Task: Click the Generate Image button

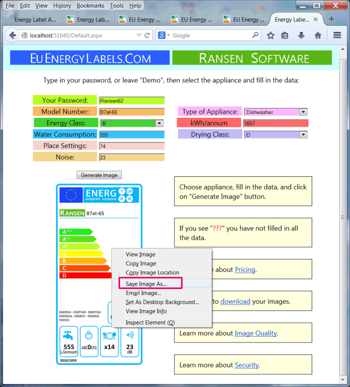Action: pos(99,175)
